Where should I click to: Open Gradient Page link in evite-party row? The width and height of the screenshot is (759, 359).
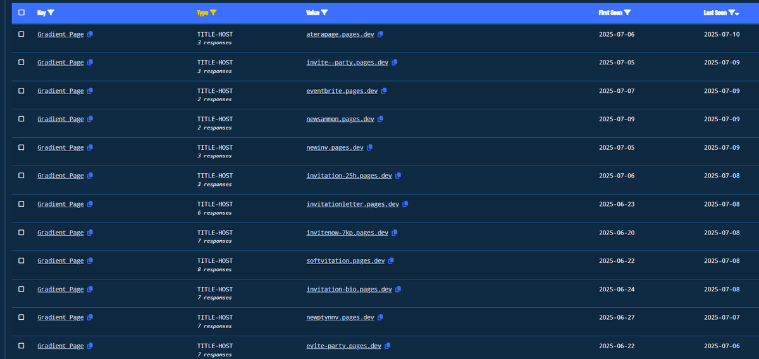[60, 346]
